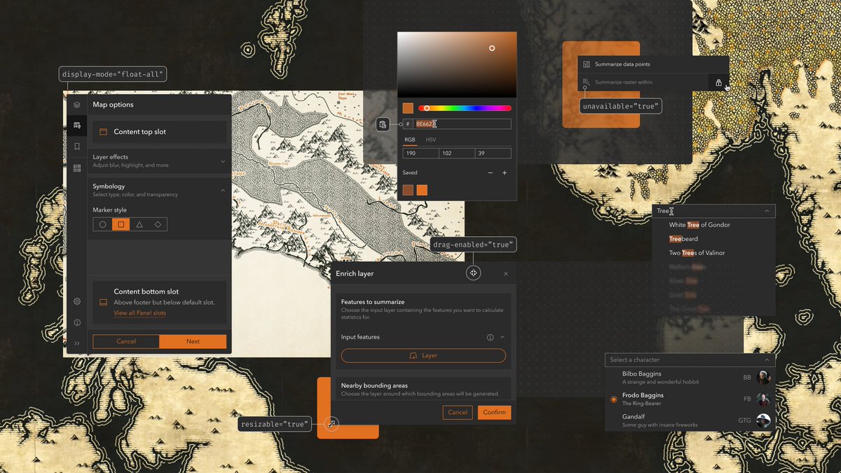Image resolution: width=841 pixels, height=473 pixels.
Task: Collapse the Symbology section
Action: (222, 190)
